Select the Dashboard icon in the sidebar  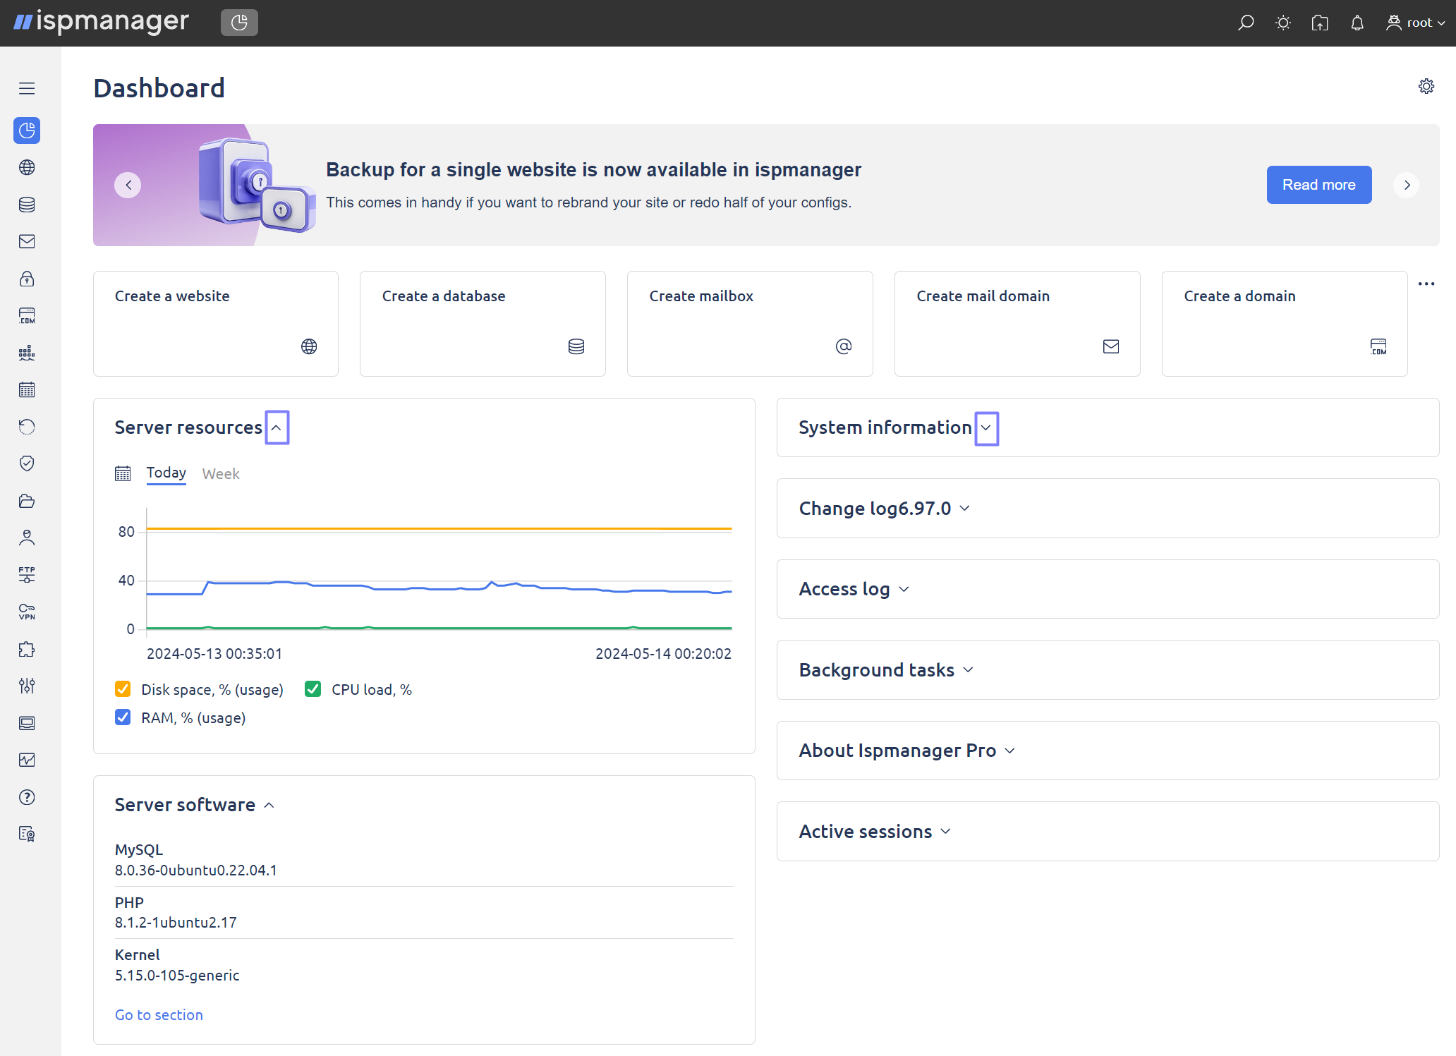point(27,131)
